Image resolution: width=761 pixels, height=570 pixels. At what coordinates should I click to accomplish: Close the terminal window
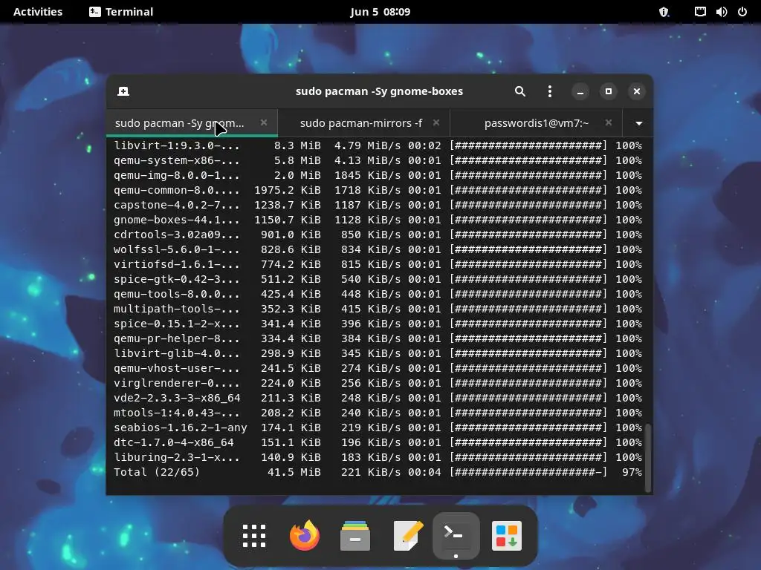point(636,91)
